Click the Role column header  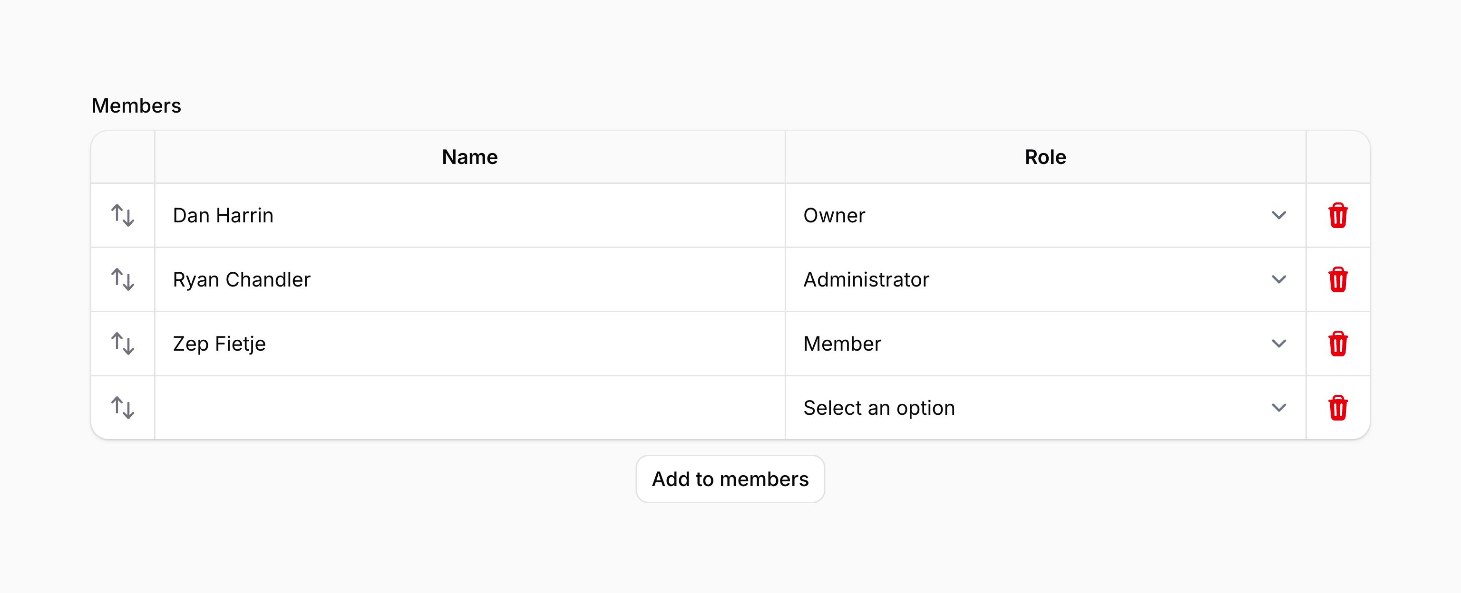1045,157
